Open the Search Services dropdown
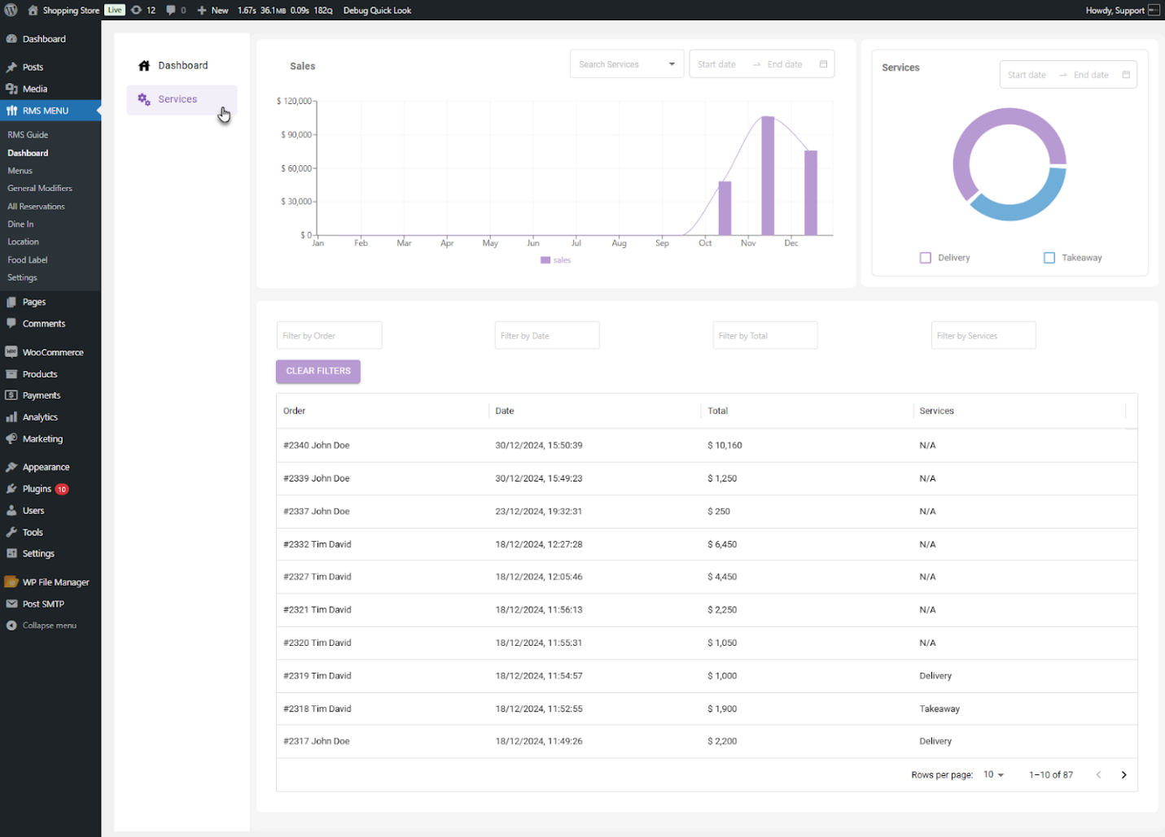 coord(627,64)
